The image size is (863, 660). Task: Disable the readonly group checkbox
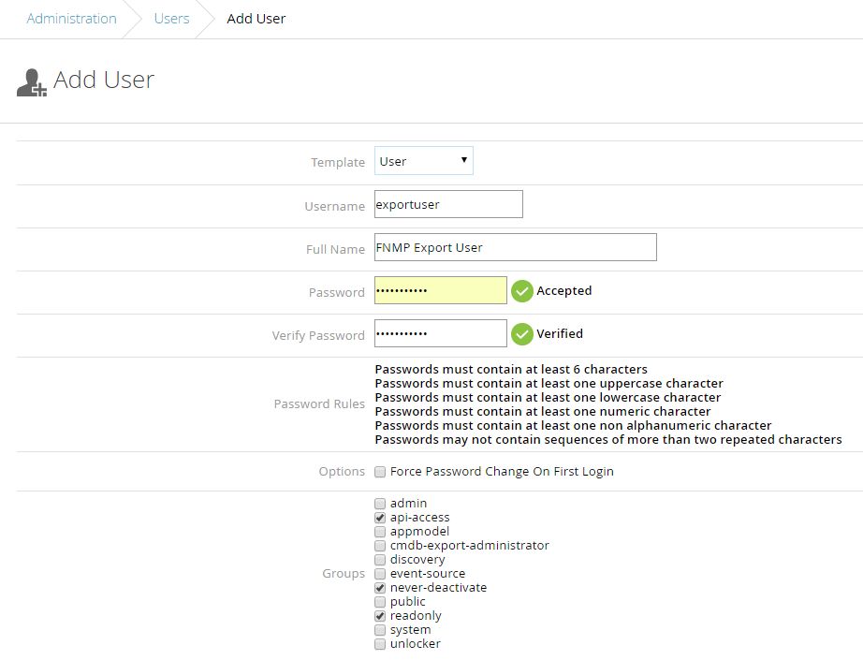pyautogui.click(x=380, y=616)
